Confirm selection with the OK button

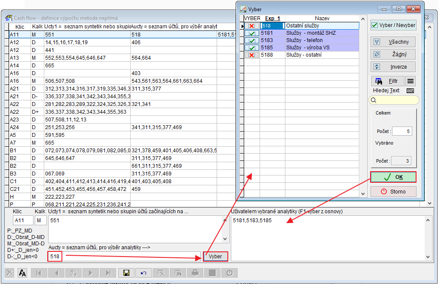393,177
